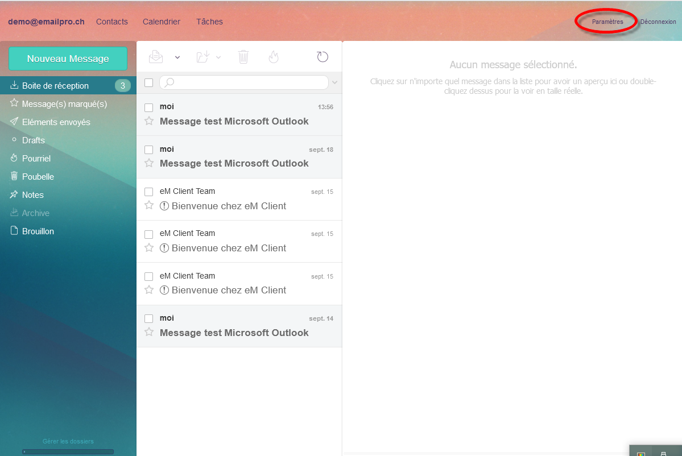Click the magnifier icon in search box
This screenshot has height=456, width=682.
pyautogui.click(x=170, y=82)
